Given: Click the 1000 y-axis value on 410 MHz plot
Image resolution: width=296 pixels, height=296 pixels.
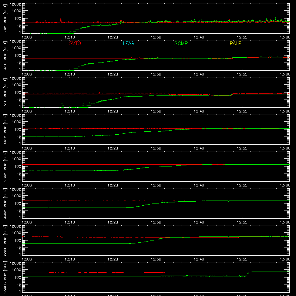Looking at the screenshot, I should click(x=17, y=48).
